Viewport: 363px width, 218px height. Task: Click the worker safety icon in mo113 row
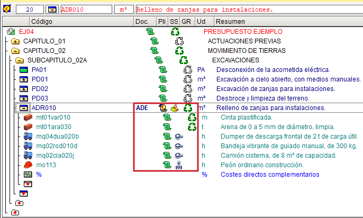click(179, 165)
